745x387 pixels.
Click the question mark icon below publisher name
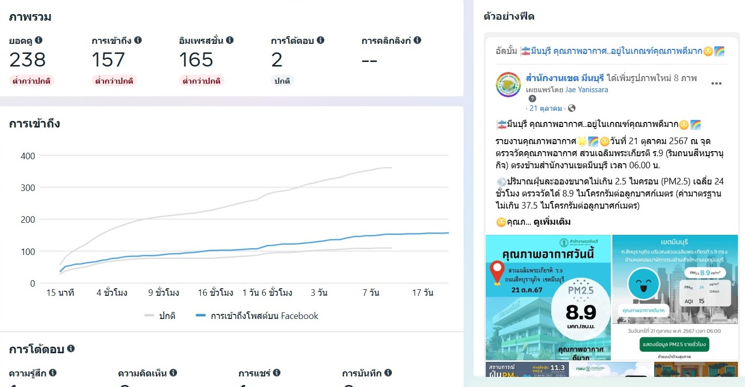[x=532, y=99]
